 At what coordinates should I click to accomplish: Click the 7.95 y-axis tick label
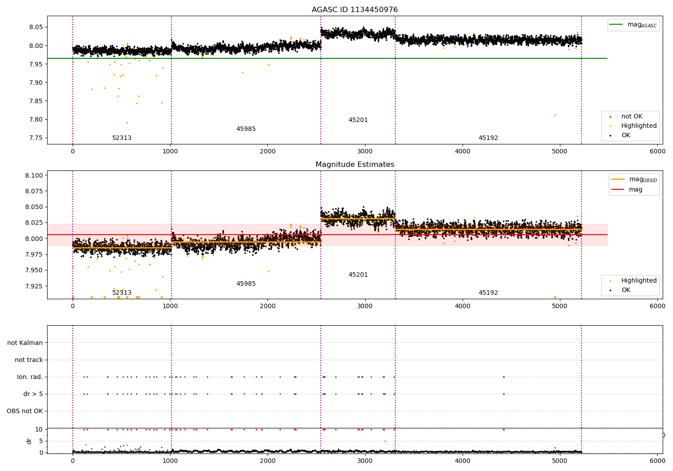coord(37,64)
